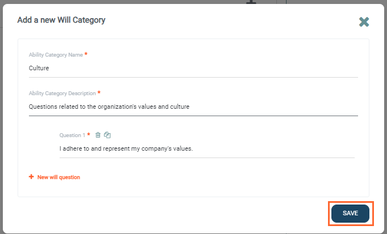Save the new Will Category
The height and width of the screenshot is (234, 387).
coord(350,213)
